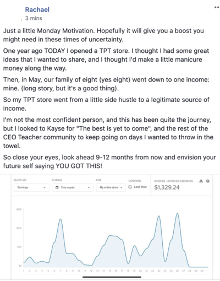Viewport: 220px width, 281px height.
Task: Click the calendar icon beside This month
Action: pos(57,187)
